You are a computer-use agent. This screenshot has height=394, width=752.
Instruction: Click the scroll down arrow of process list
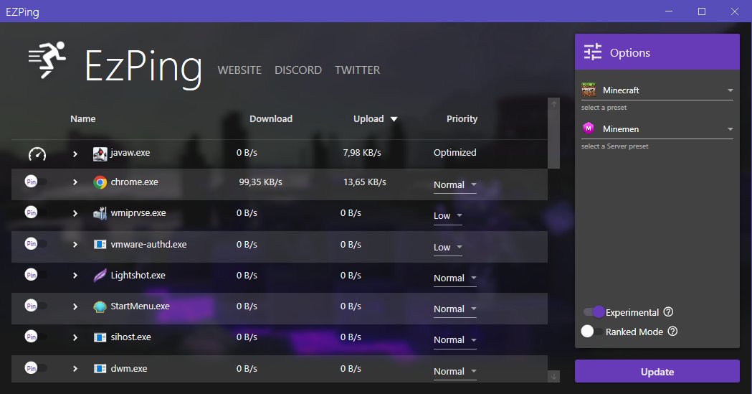coord(553,377)
